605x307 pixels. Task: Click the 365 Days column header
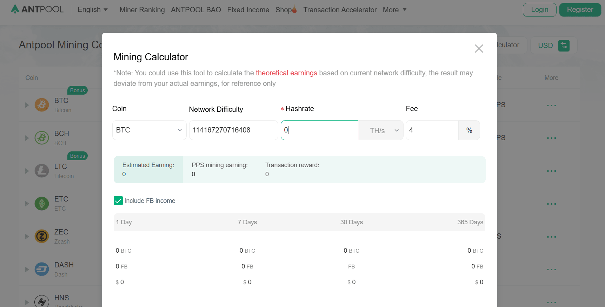(x=470, y=222)
